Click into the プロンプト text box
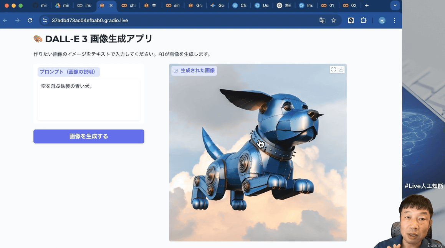The width and height of the screenshot is (445, 248). (89, 100)
